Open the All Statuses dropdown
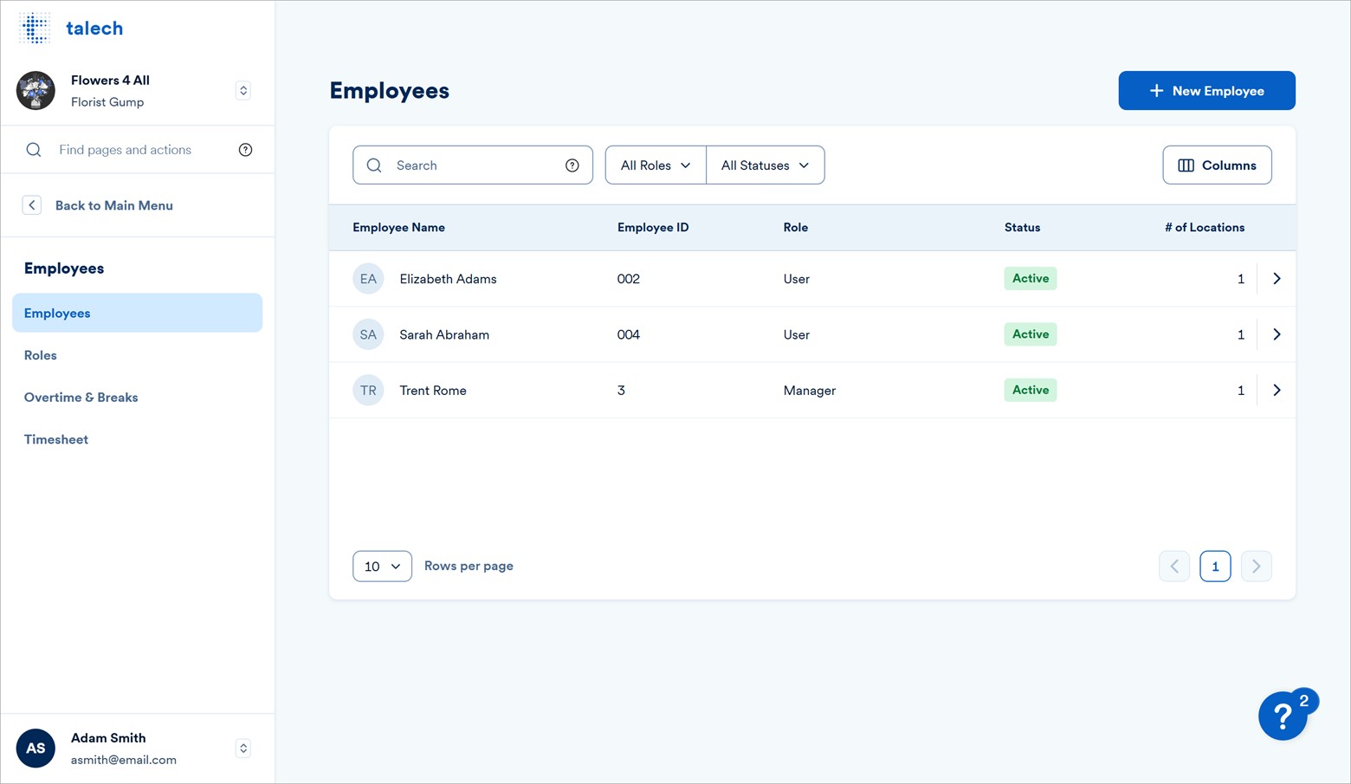The height and width of the screenshot is (784, 1351). [765, 165]
